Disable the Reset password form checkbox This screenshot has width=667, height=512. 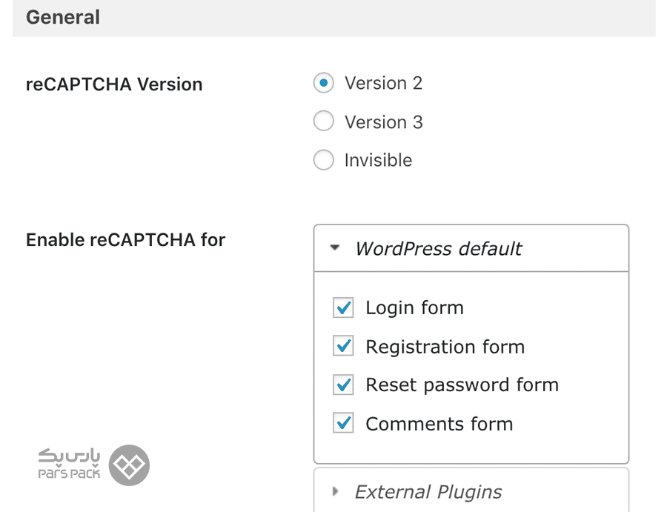tap(343, 385)
